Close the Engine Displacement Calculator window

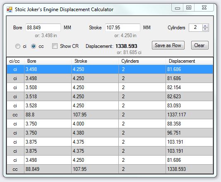[x=204, y=7]
